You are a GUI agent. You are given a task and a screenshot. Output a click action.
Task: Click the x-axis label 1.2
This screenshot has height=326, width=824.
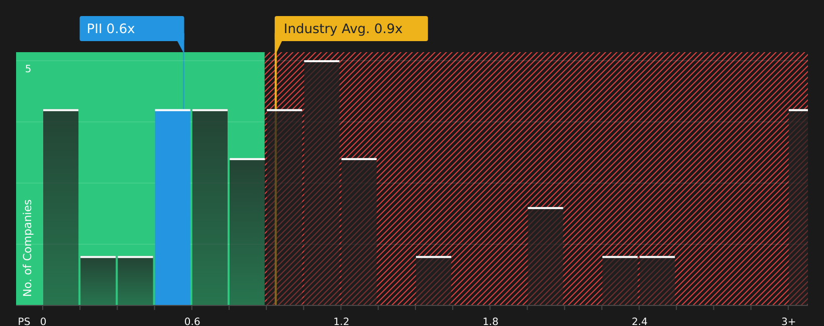coord(341,321)
